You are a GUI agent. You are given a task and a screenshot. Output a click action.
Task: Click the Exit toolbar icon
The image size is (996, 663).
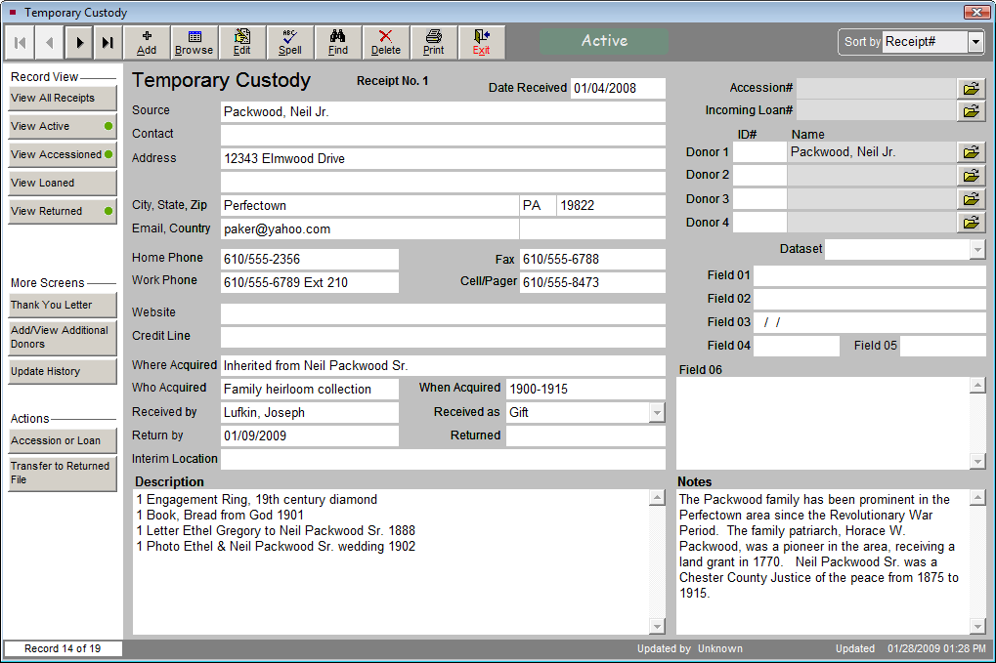(481, 42)
